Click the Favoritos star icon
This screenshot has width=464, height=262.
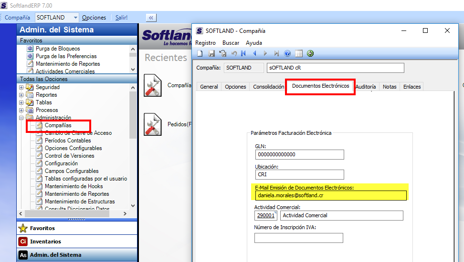[x=23, y=228]
